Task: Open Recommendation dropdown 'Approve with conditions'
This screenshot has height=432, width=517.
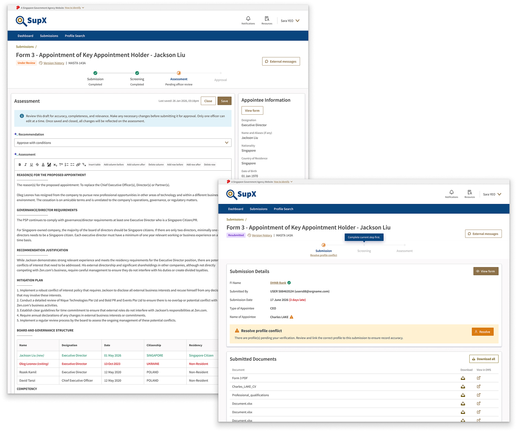Action: point(123,143)
